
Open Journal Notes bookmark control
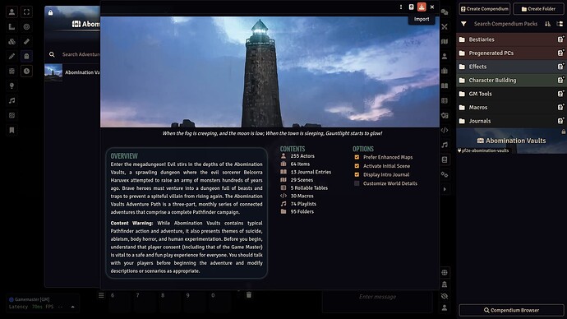click(x=12, y=130)
